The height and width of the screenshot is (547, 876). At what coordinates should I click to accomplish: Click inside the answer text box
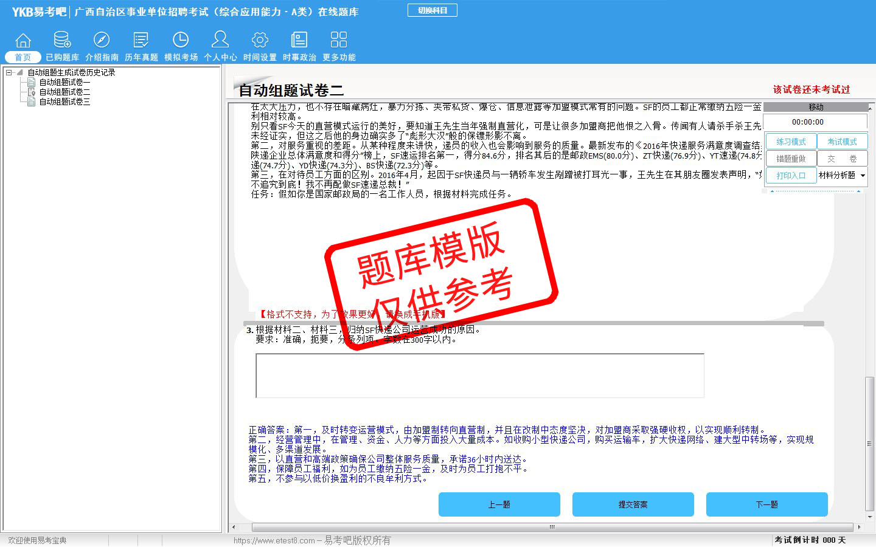(479, 376)
